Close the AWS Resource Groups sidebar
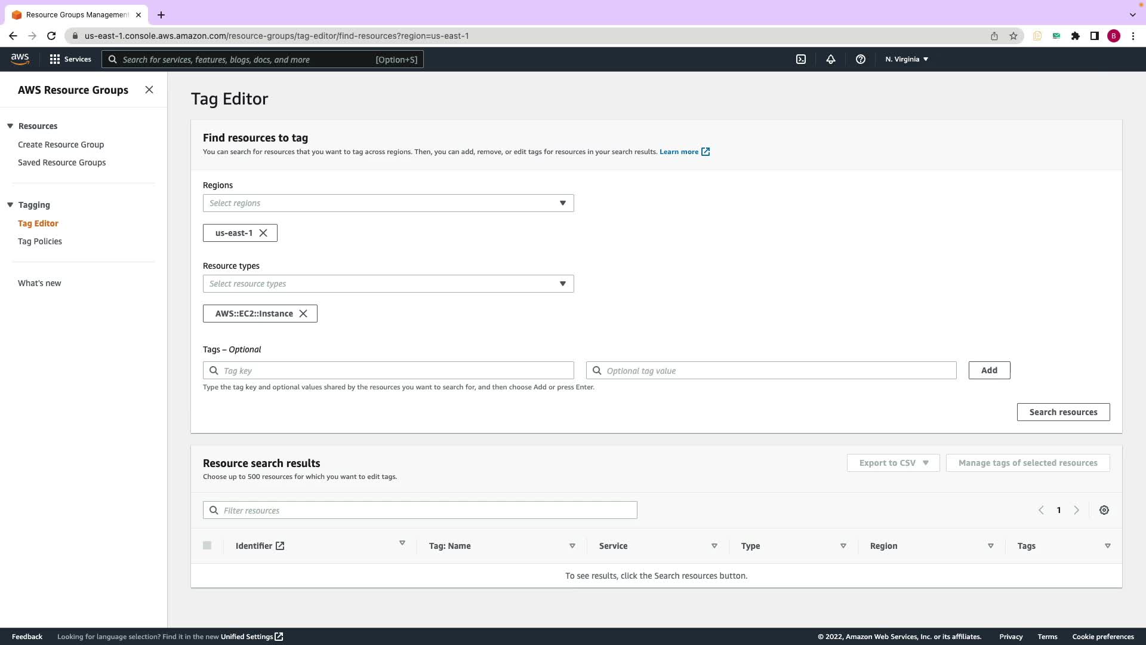Image resolution: width=1146 pixels, height=645 pixels. coord(149,90)
